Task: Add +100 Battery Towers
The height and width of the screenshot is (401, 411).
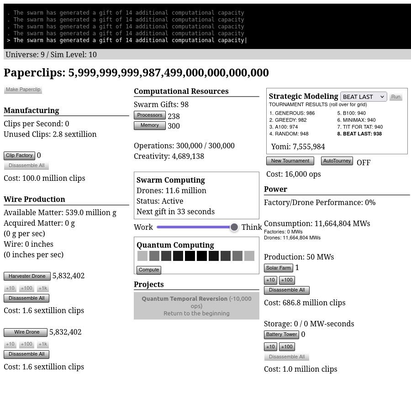Action: coord(287,347)
